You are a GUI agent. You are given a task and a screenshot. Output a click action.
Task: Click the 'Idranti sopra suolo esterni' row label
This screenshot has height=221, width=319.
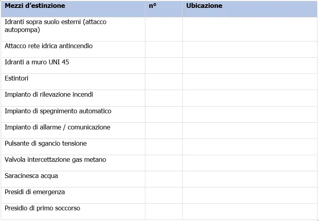[x=55, y=26]
